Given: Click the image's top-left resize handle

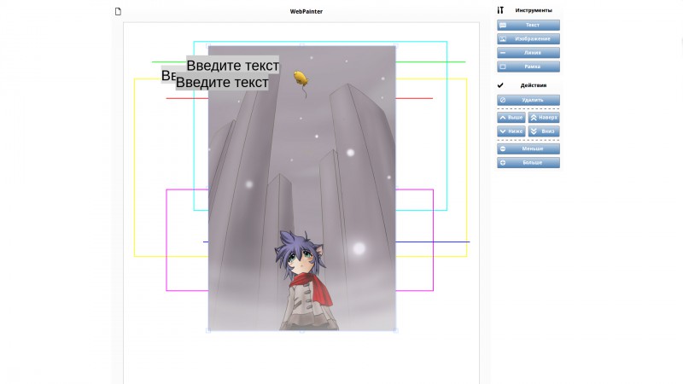Looking at the screenshot, I should [208, 45].
